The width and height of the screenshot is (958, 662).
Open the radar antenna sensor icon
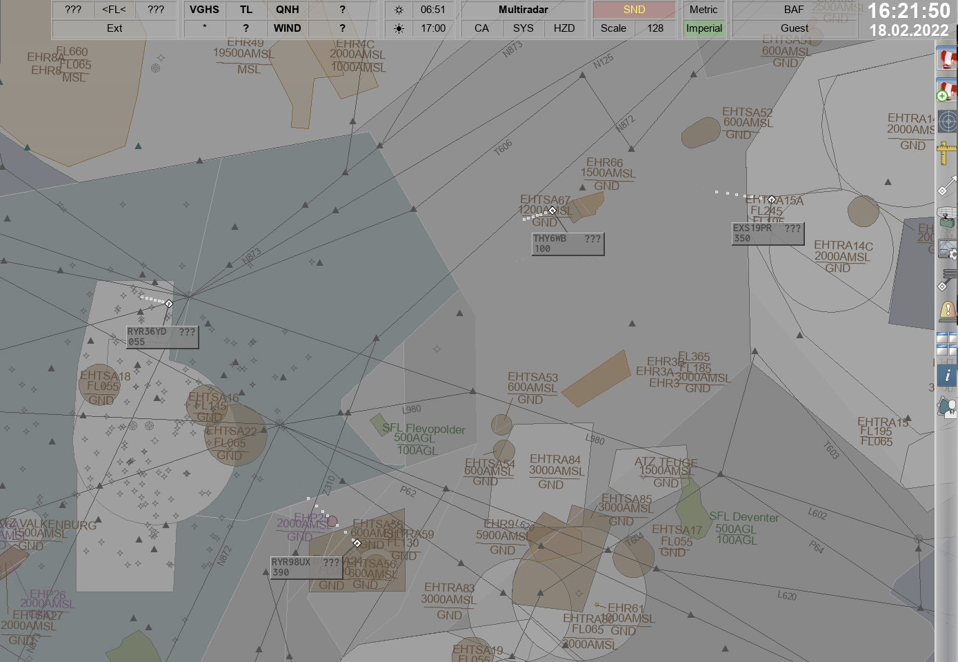947,217
